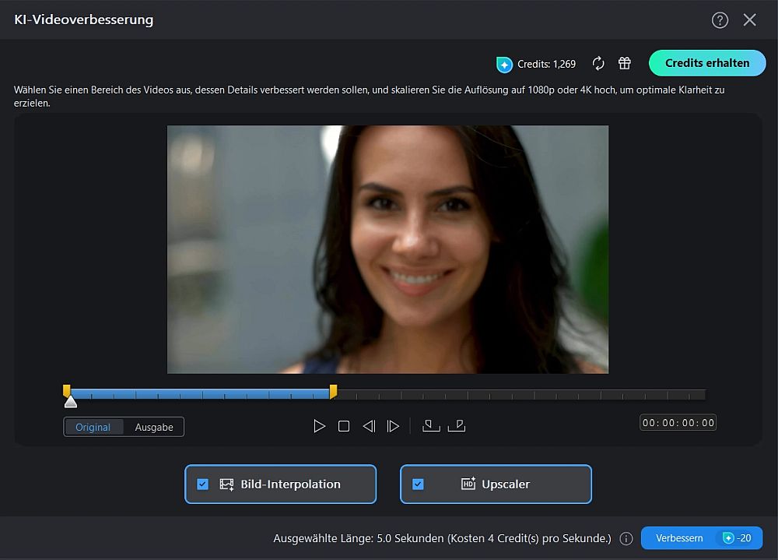Switch to the Ausgabe view
The height and width of the screenshot is (560, 778).
152,427
